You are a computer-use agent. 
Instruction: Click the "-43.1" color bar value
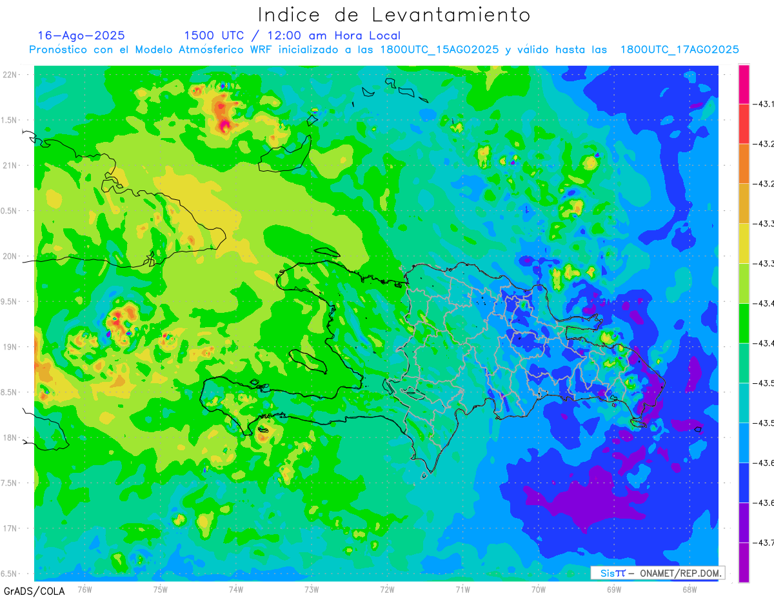click(x=764, y=104)
